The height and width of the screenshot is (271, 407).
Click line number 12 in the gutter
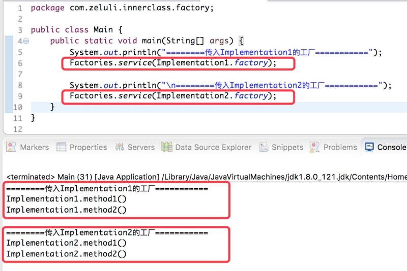point(18,129)
